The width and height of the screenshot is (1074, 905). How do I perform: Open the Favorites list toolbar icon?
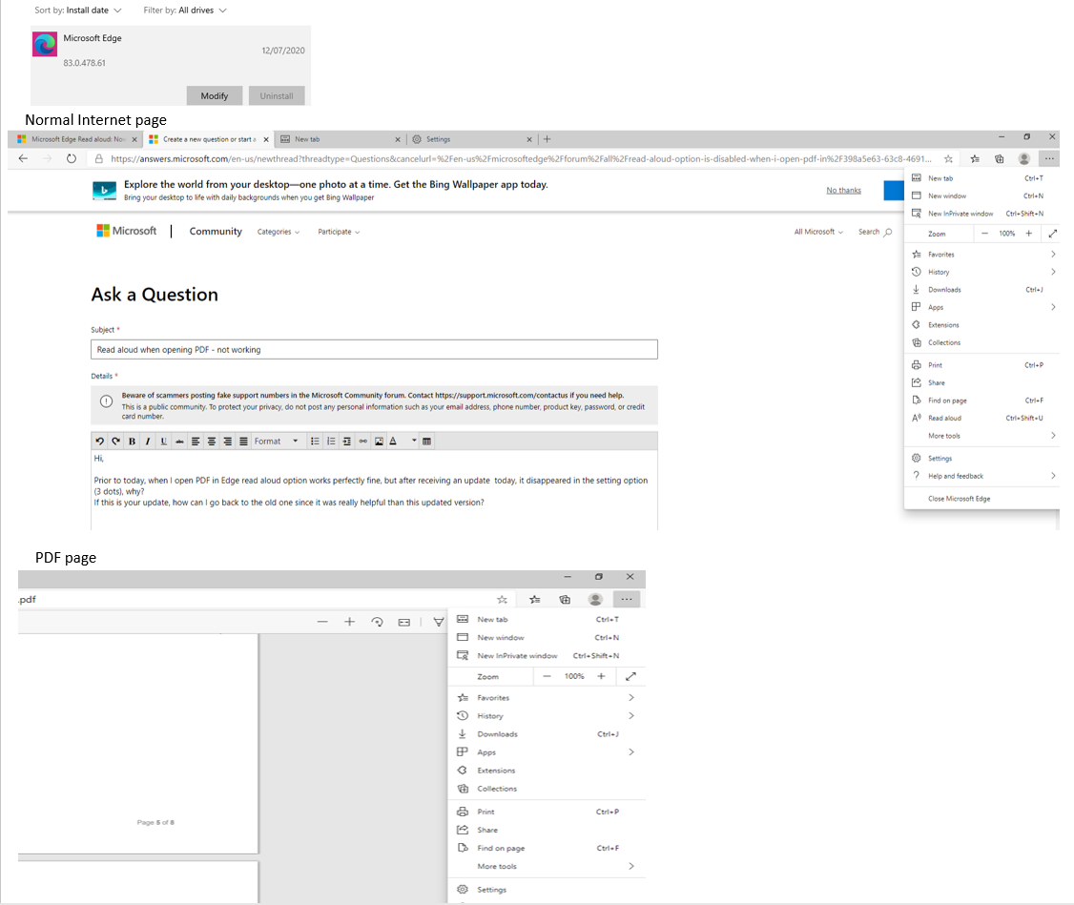pyautogui.click(x=975, y=159)
